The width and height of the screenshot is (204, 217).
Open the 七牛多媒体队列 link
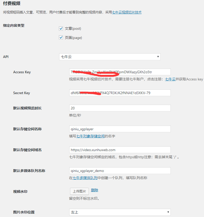pos(85,178)
